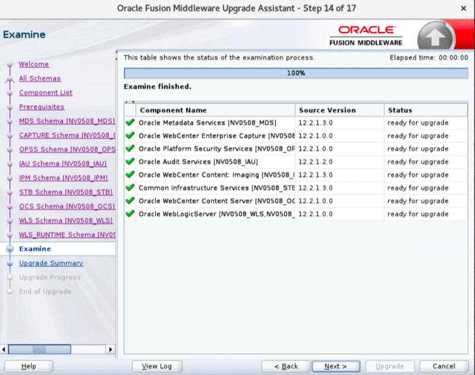Select Common Infrastructure Services row name

tap(216, 188)
